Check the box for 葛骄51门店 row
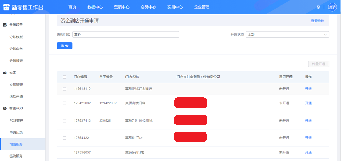Viewport: 341px width, 161px height. [64, 138]
